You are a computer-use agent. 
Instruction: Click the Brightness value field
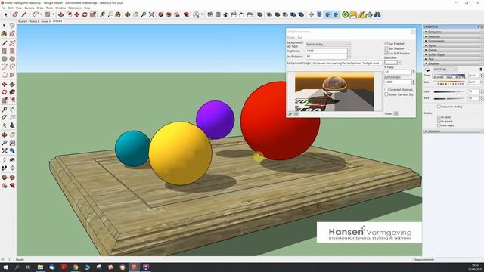[x=326, y=51]
